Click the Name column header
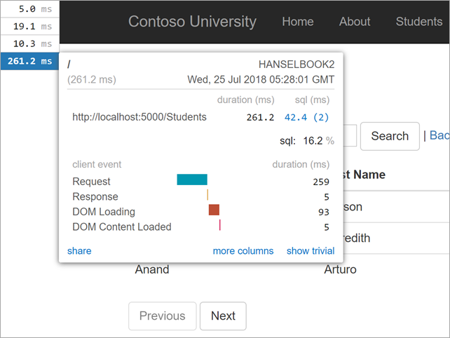 coord(364,175)
